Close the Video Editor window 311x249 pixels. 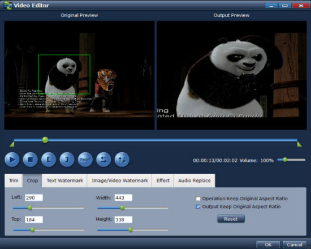coord(301,6)
